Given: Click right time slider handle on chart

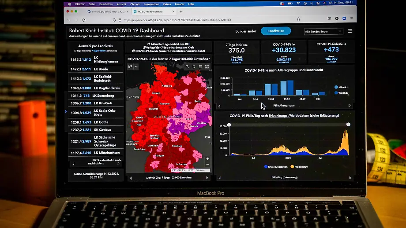Looking at the screenshot, I should coord(348,125).
